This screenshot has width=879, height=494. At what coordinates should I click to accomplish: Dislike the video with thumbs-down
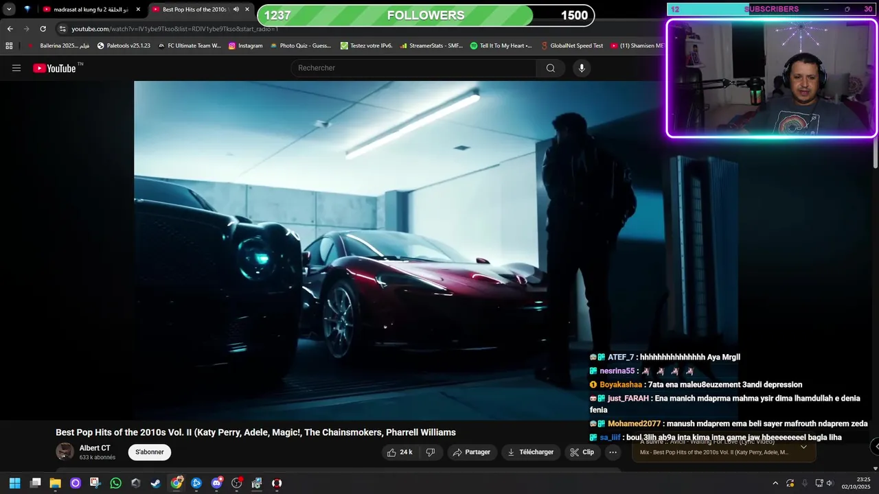coord(431,452)
